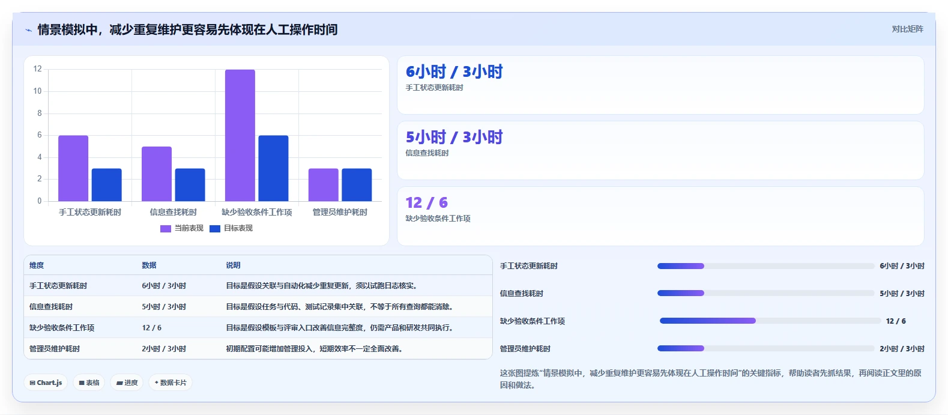Image resolution: width=948 pixels, height=415 pixels.
Task: Open the 6小时 / 3小时 data card
Action: (x=660, y=85)
